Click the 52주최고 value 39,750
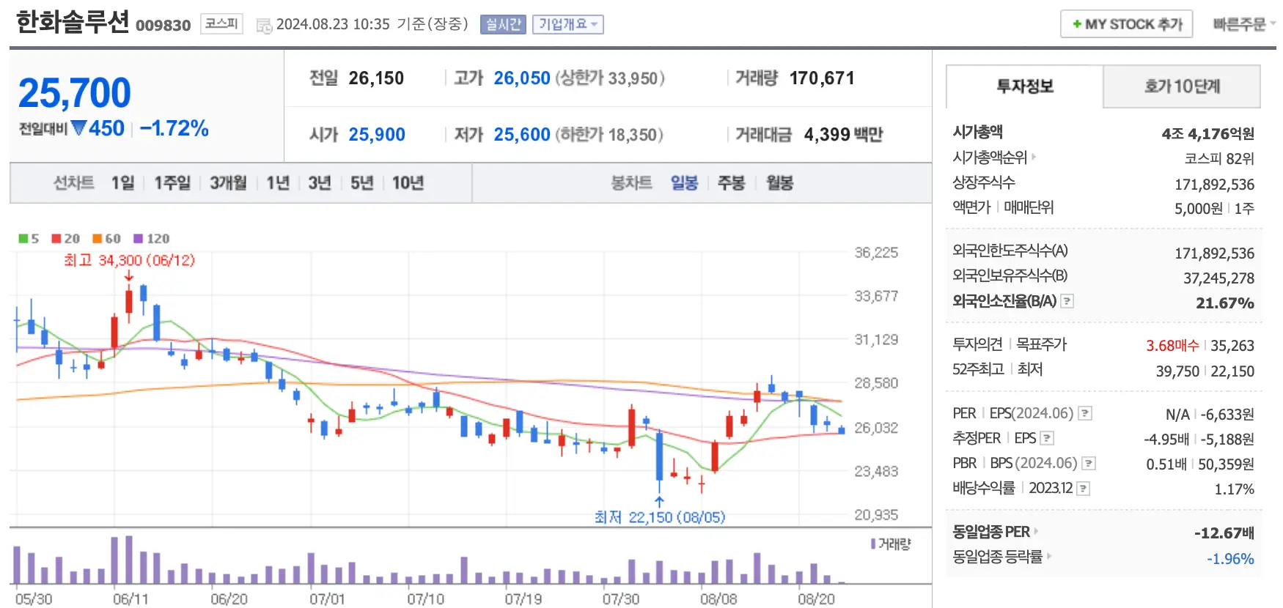This screenshot has width=1283, height=608. pos(1177,371)
